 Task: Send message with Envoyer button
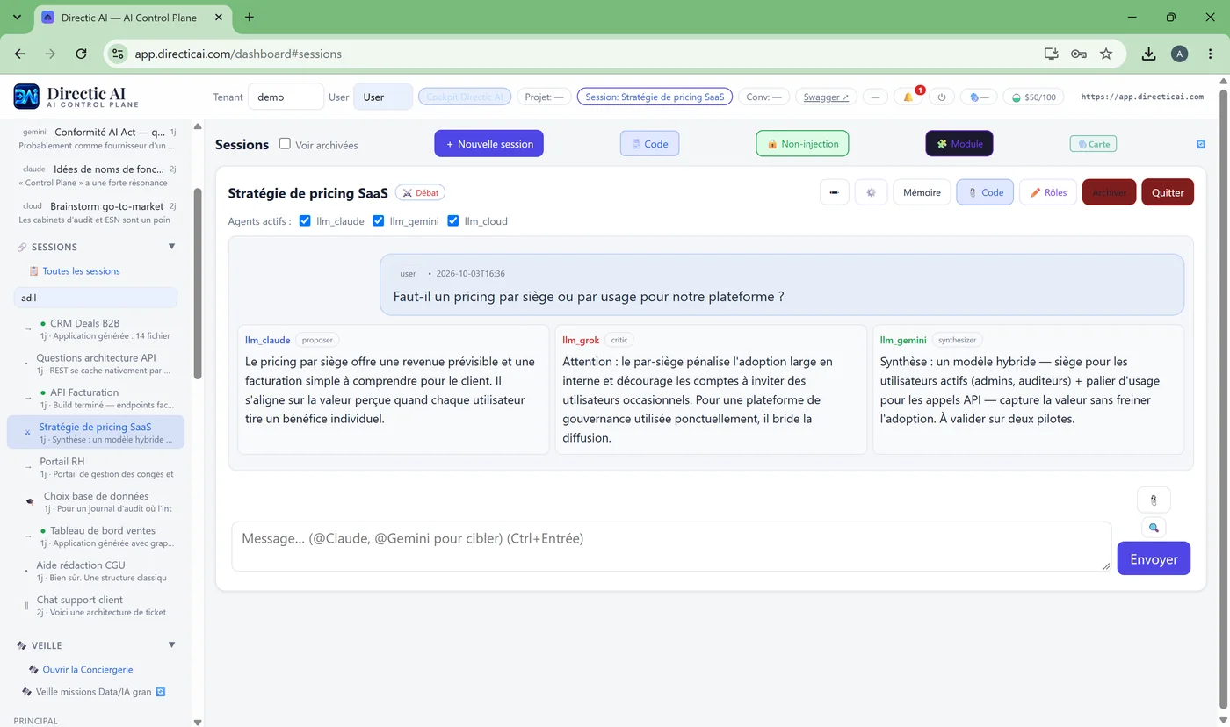pos(1154,558)
